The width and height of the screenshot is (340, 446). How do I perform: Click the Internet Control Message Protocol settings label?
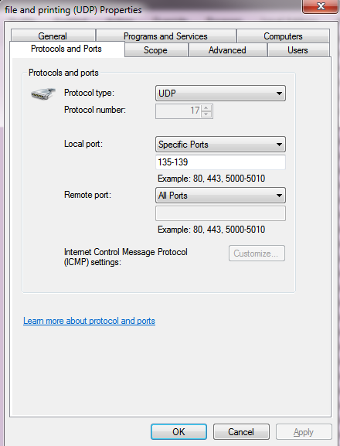[126, 257]
